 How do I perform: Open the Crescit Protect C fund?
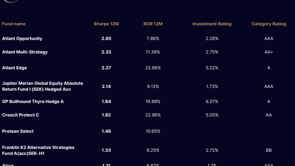tap(21, 115)
